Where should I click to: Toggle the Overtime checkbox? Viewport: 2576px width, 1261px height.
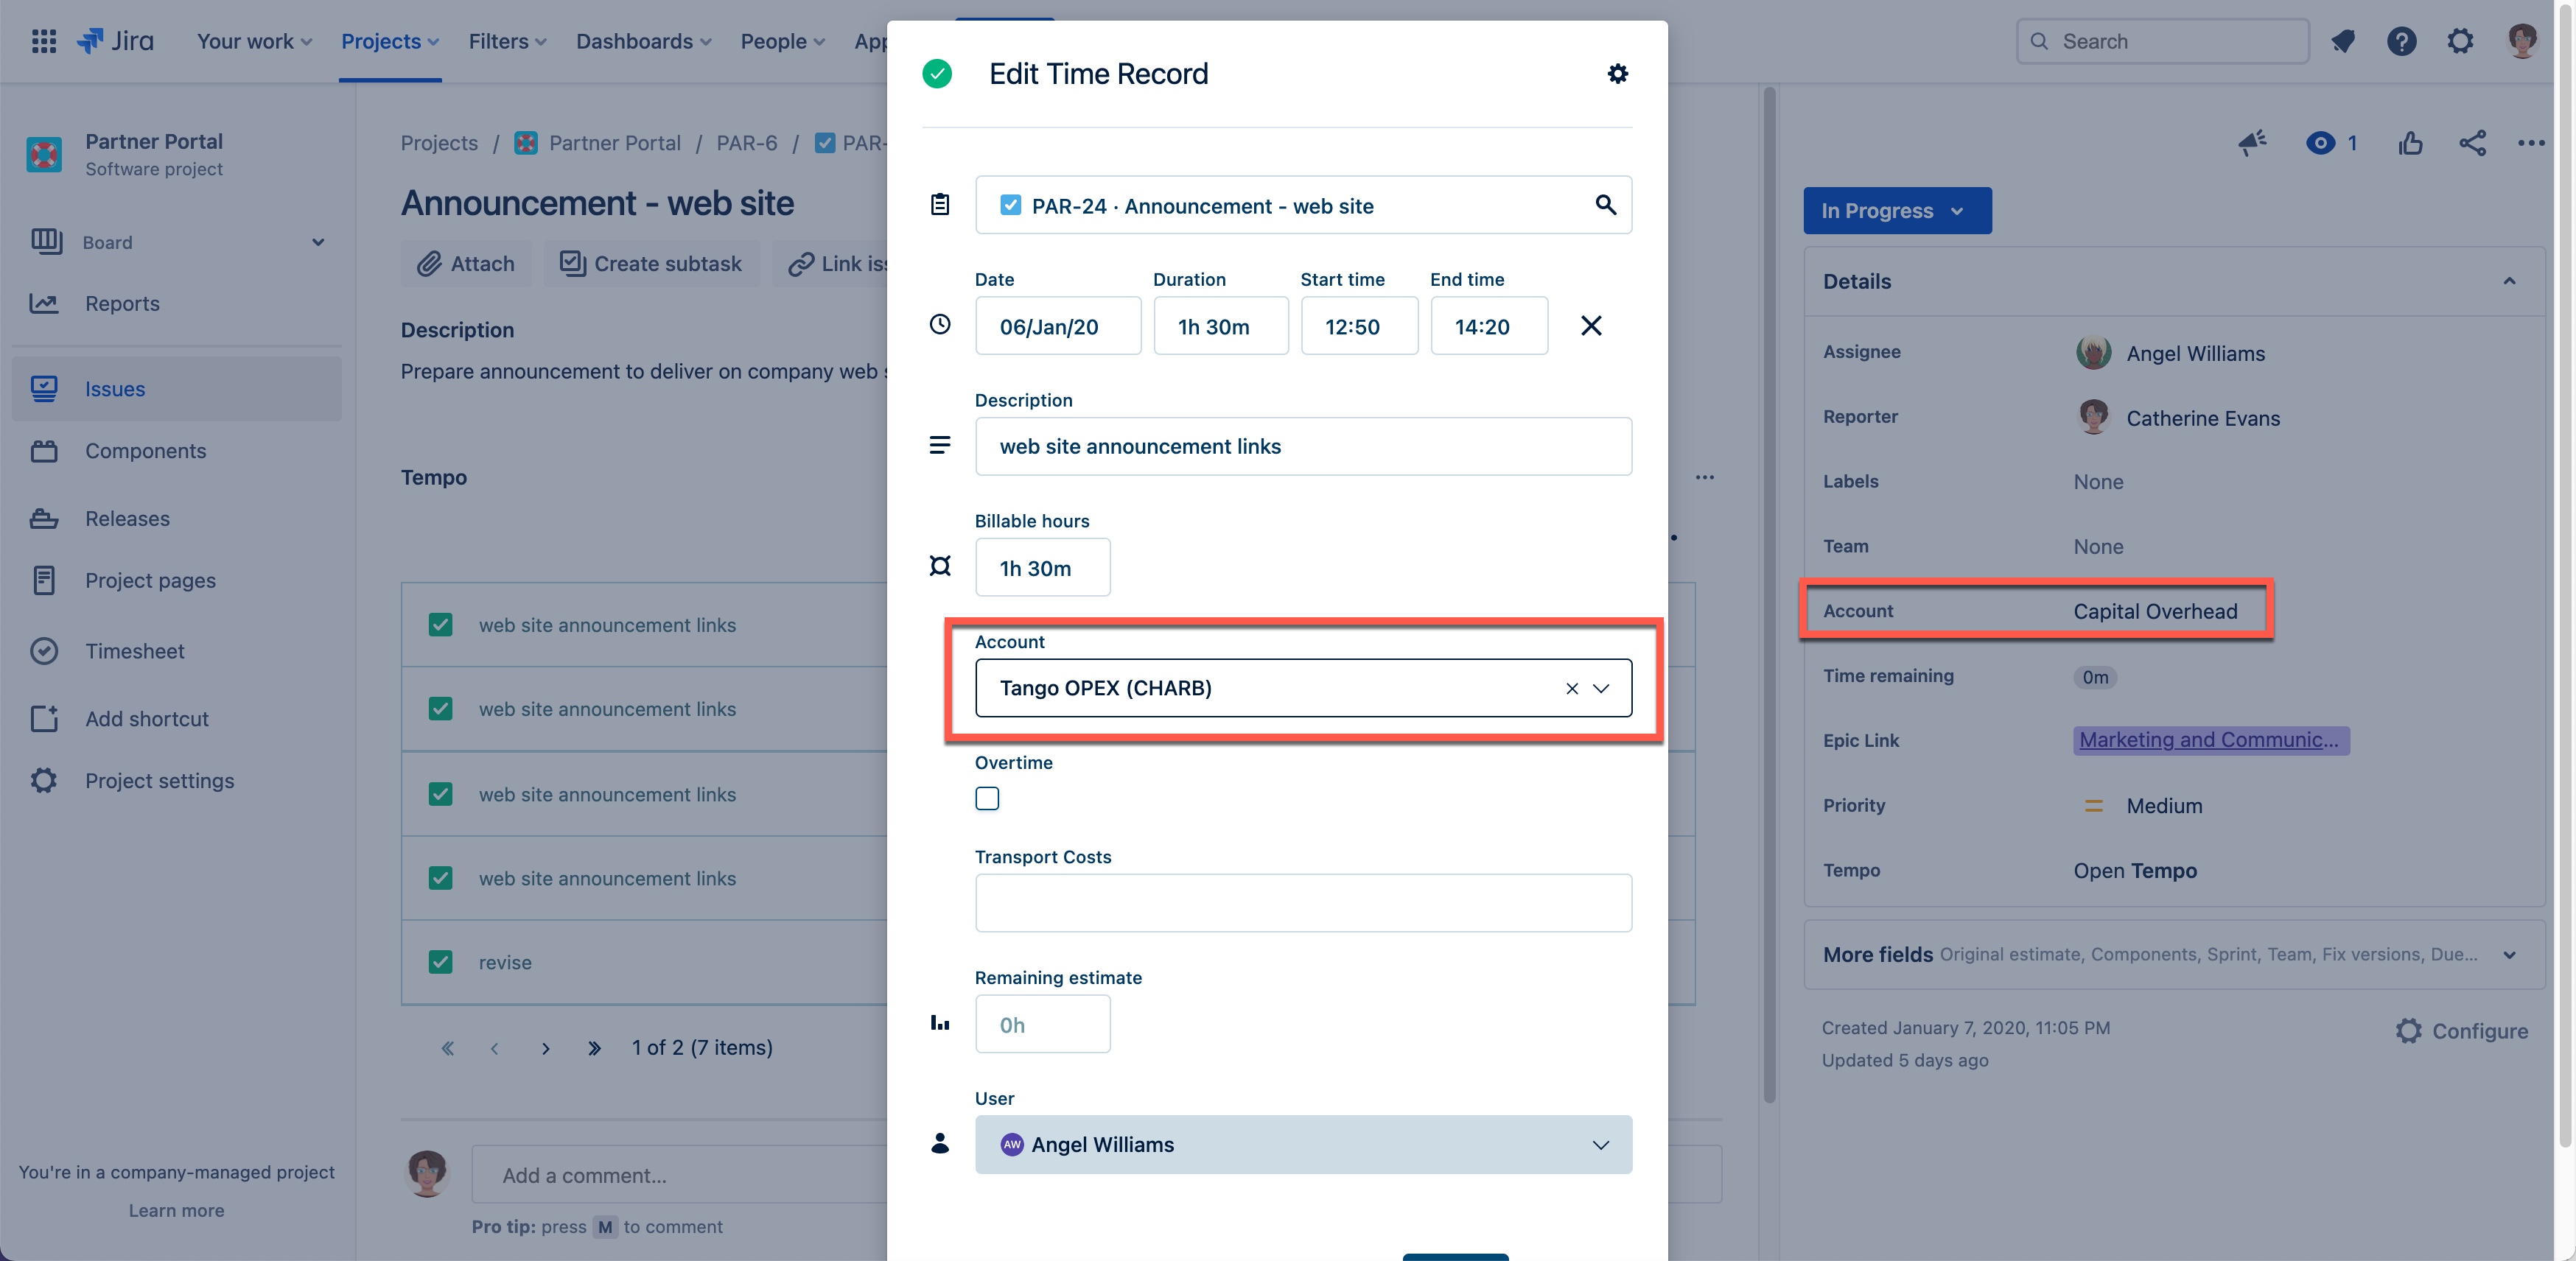pos(987,798)
